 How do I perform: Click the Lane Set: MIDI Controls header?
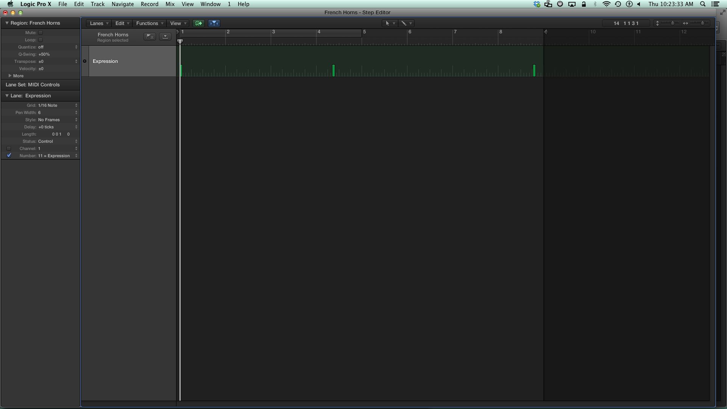point(41,85)
